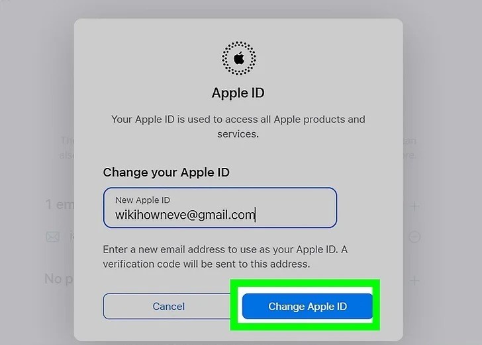Click the dimmed envelope email icon
Viewport: 482px width, 345px height.
pyautogui.click(x=52, y=237)
